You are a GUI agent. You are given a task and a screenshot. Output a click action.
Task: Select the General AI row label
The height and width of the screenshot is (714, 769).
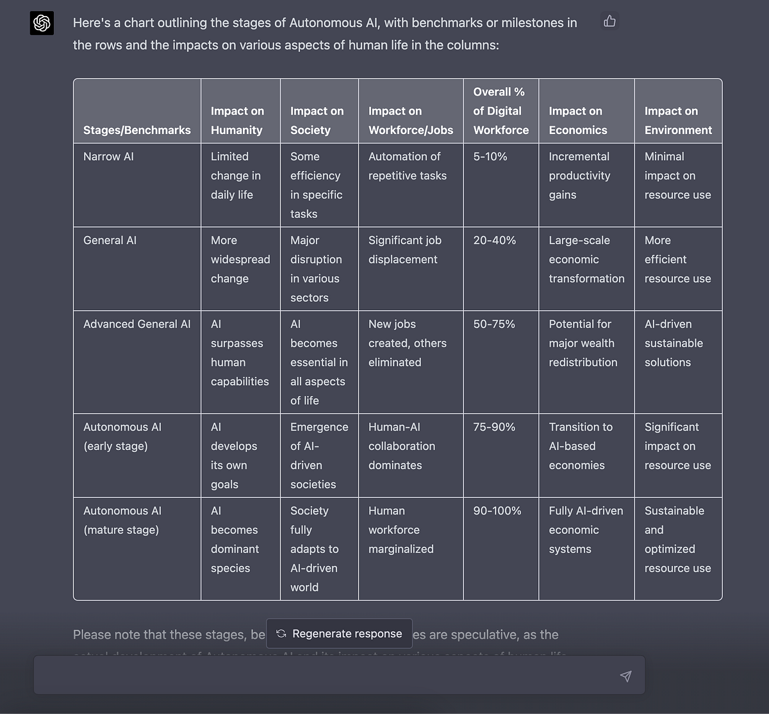point(110,240)
